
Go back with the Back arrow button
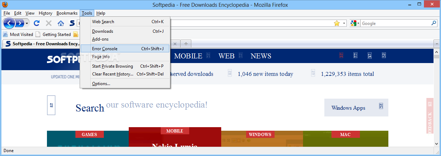[9, 23]
